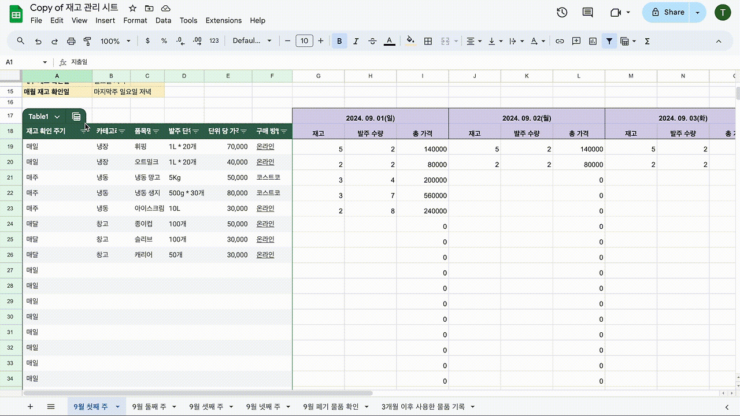Star this spreadsheet document
Screen dimensions: 740x416
point(132,8)
